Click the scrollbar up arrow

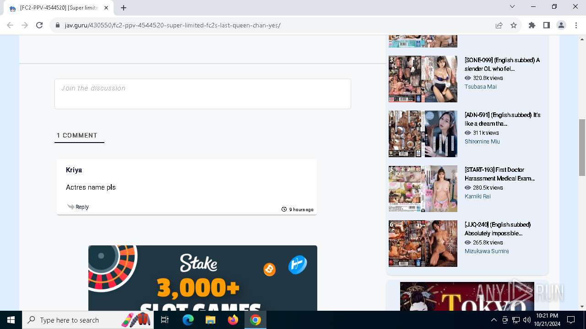point(582,39)
